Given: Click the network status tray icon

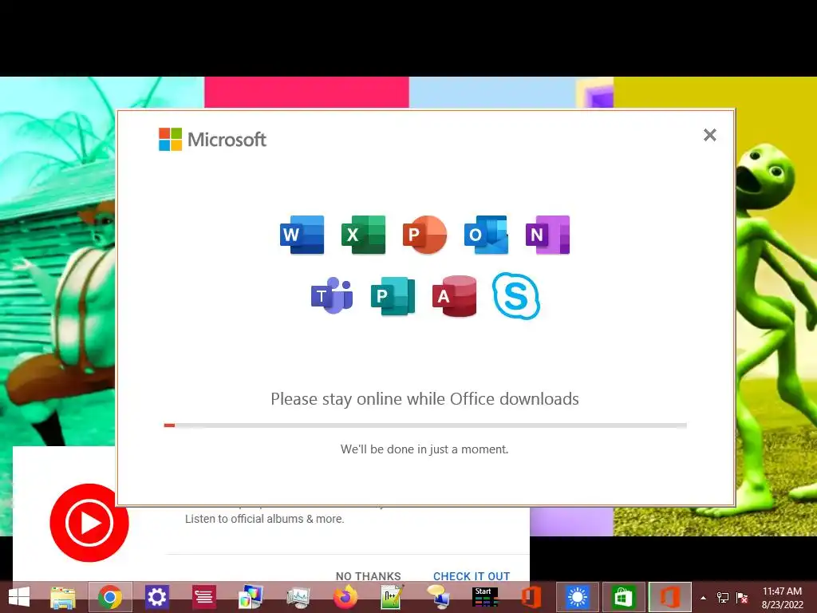Looking at the screenshot, I should click(723, 598).
